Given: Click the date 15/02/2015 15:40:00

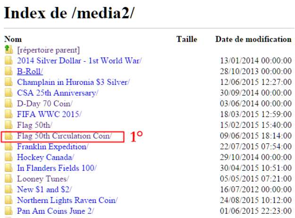Looking at the screenshot, I should [x=256, y=125].
